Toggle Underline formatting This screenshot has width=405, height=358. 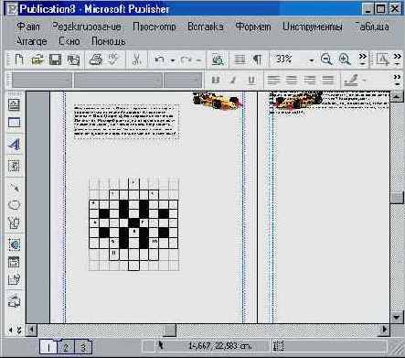point(251,80)
